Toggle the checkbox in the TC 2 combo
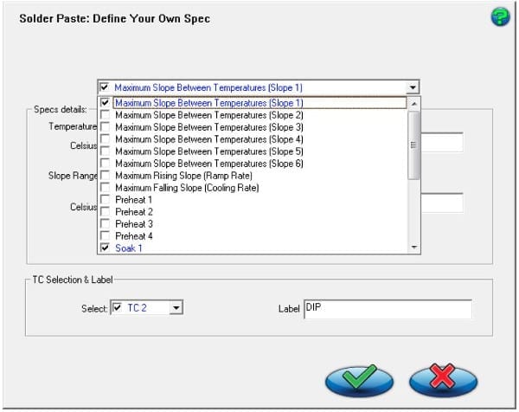 pyautogui.click(x=117, y=307)
